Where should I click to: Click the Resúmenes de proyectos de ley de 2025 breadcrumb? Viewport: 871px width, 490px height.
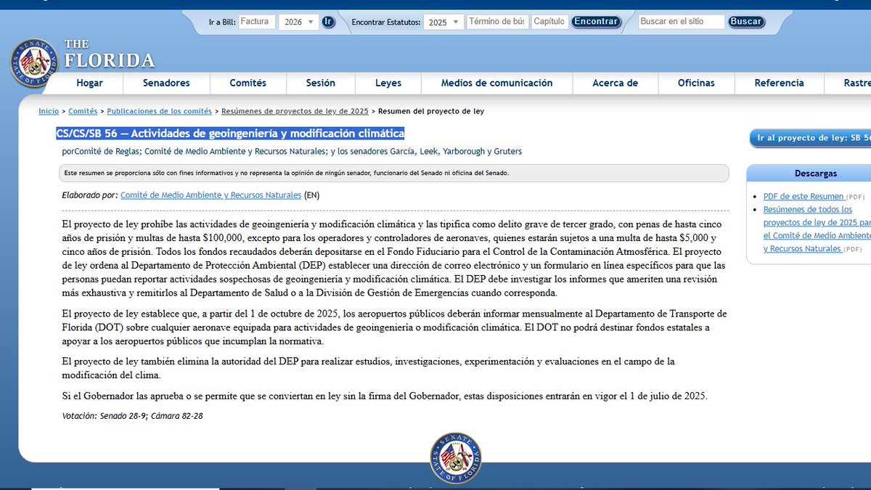click(x=295, y=111)
